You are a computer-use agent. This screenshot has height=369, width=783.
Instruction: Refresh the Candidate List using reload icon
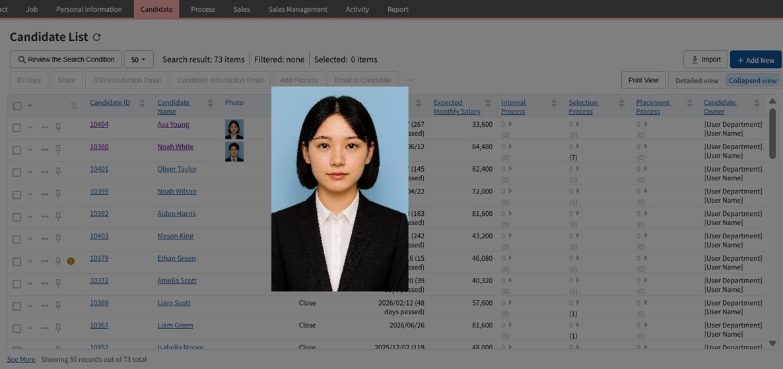coord(97,38)
